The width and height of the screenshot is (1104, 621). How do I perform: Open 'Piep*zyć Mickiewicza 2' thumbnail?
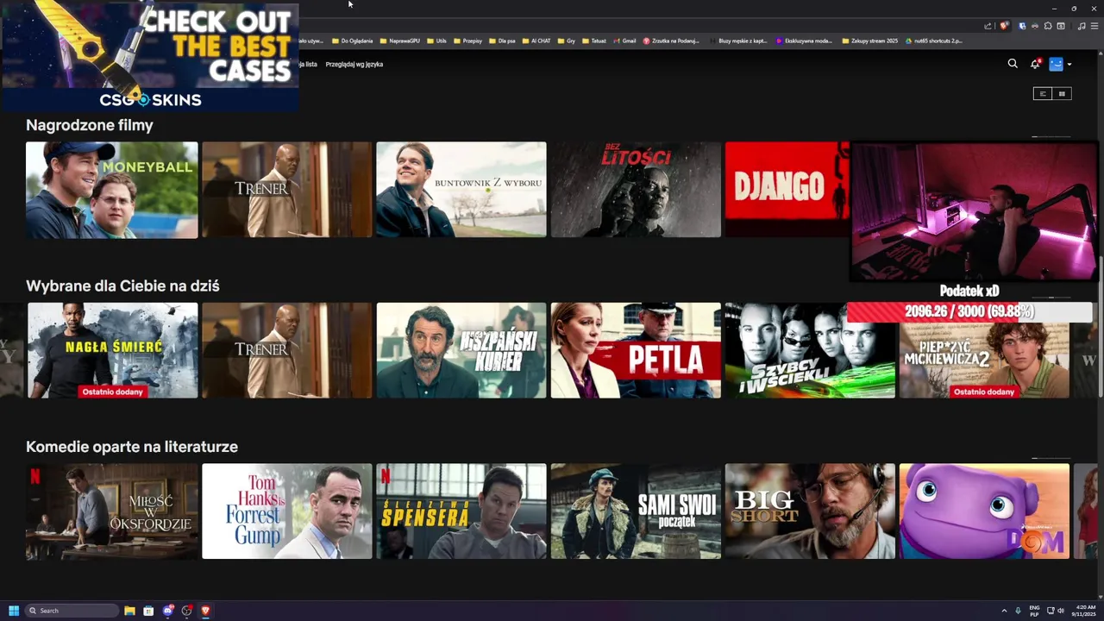click(984, 361)
